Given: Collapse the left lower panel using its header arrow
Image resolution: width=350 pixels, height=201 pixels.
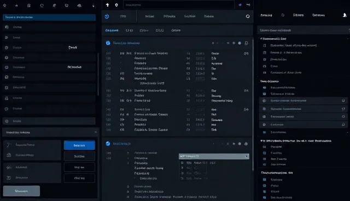Looking at the screenshot, I should 96,132.
